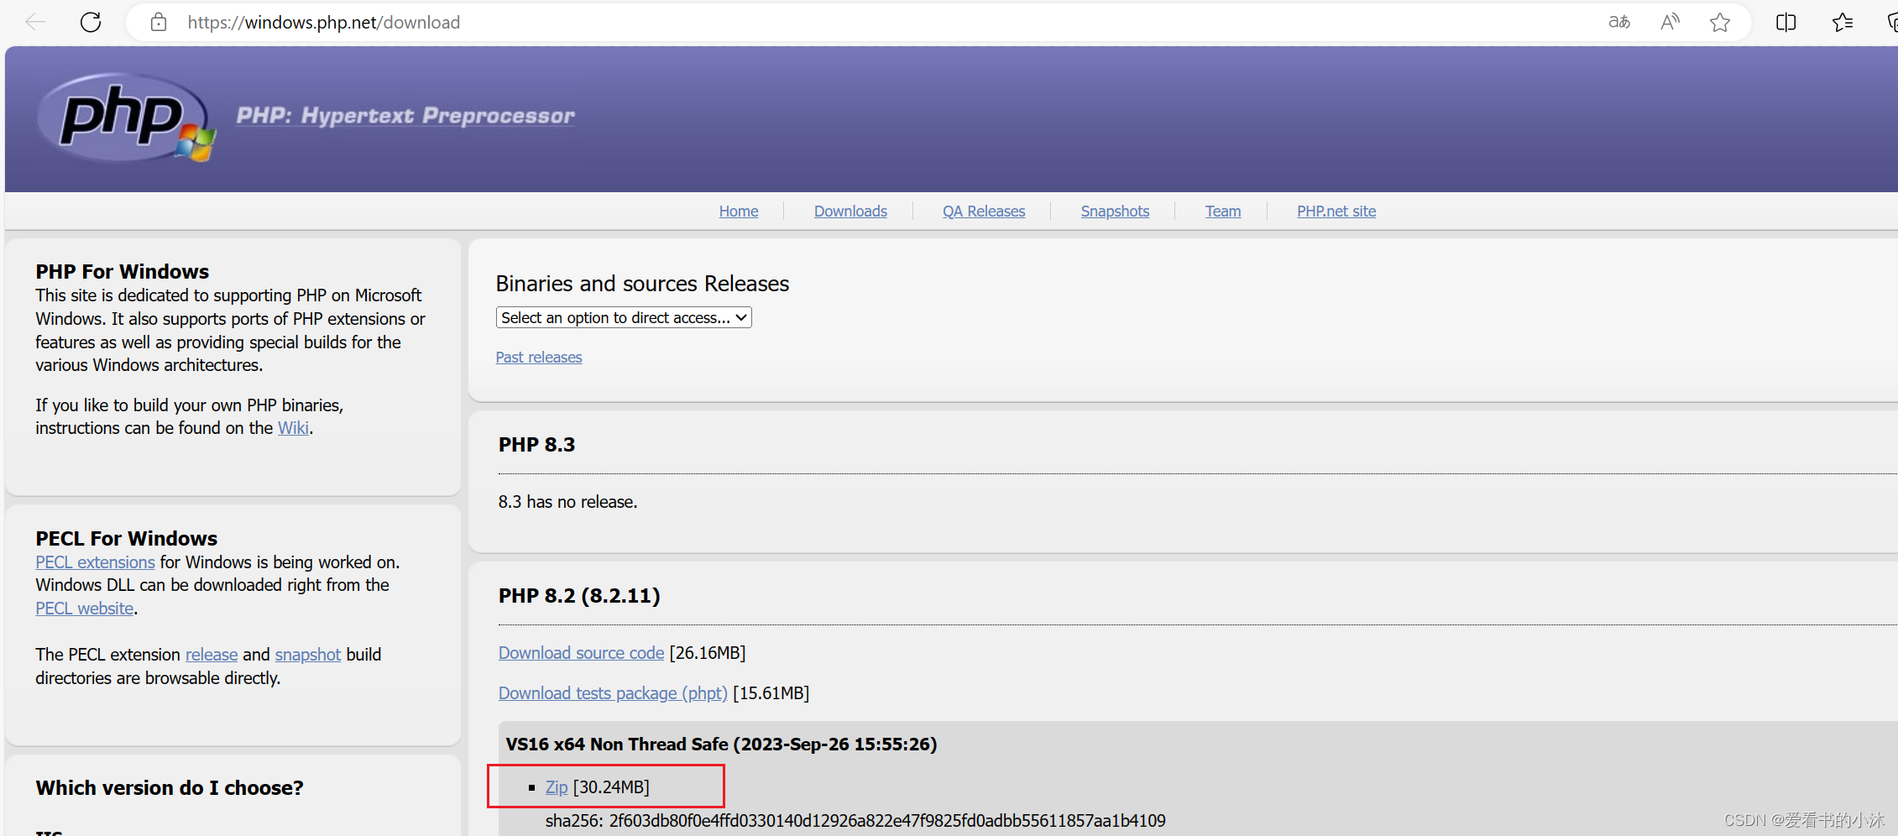Open the Home navigation link
Viewport: 1898px width, 836px height.
pos(739,212)
